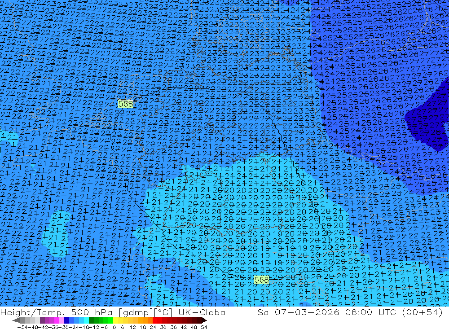The height and width of the screenshot is (329, 449).
Task: Click the '48' legend value
Action: (x=194, y=327)
